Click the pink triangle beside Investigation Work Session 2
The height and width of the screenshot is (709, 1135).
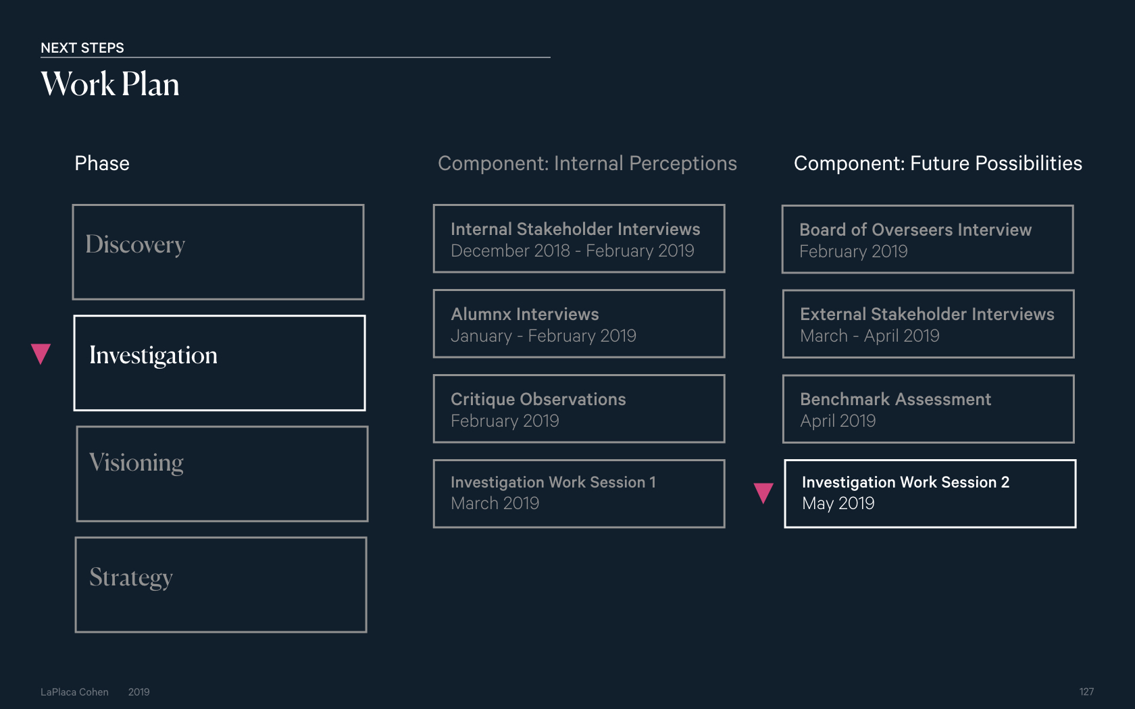pos(763,493)
